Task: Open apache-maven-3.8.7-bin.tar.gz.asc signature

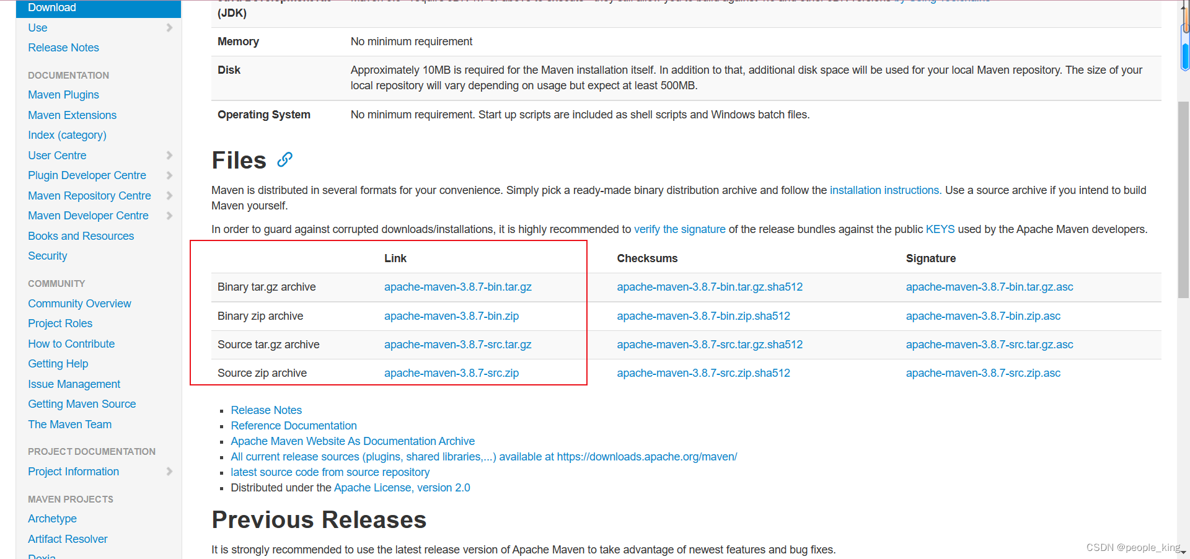Action: tap(989, 287)
